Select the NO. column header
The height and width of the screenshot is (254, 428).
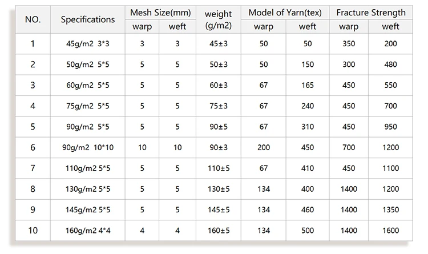33,19
